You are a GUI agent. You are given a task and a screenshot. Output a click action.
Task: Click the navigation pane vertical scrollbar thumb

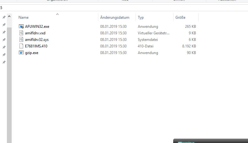click(9, 85)
